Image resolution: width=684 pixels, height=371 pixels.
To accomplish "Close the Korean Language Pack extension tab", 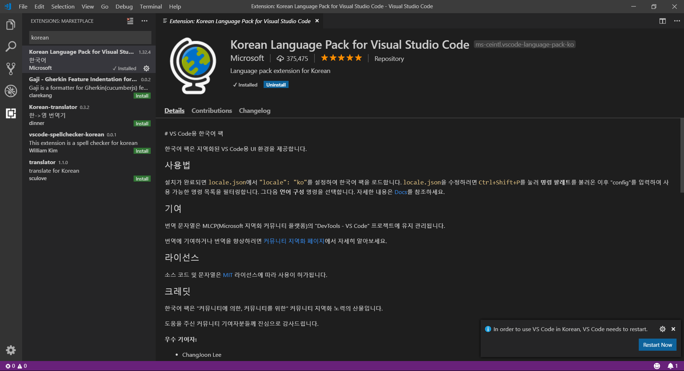I will pyautogui.click(x=317, y=21).
